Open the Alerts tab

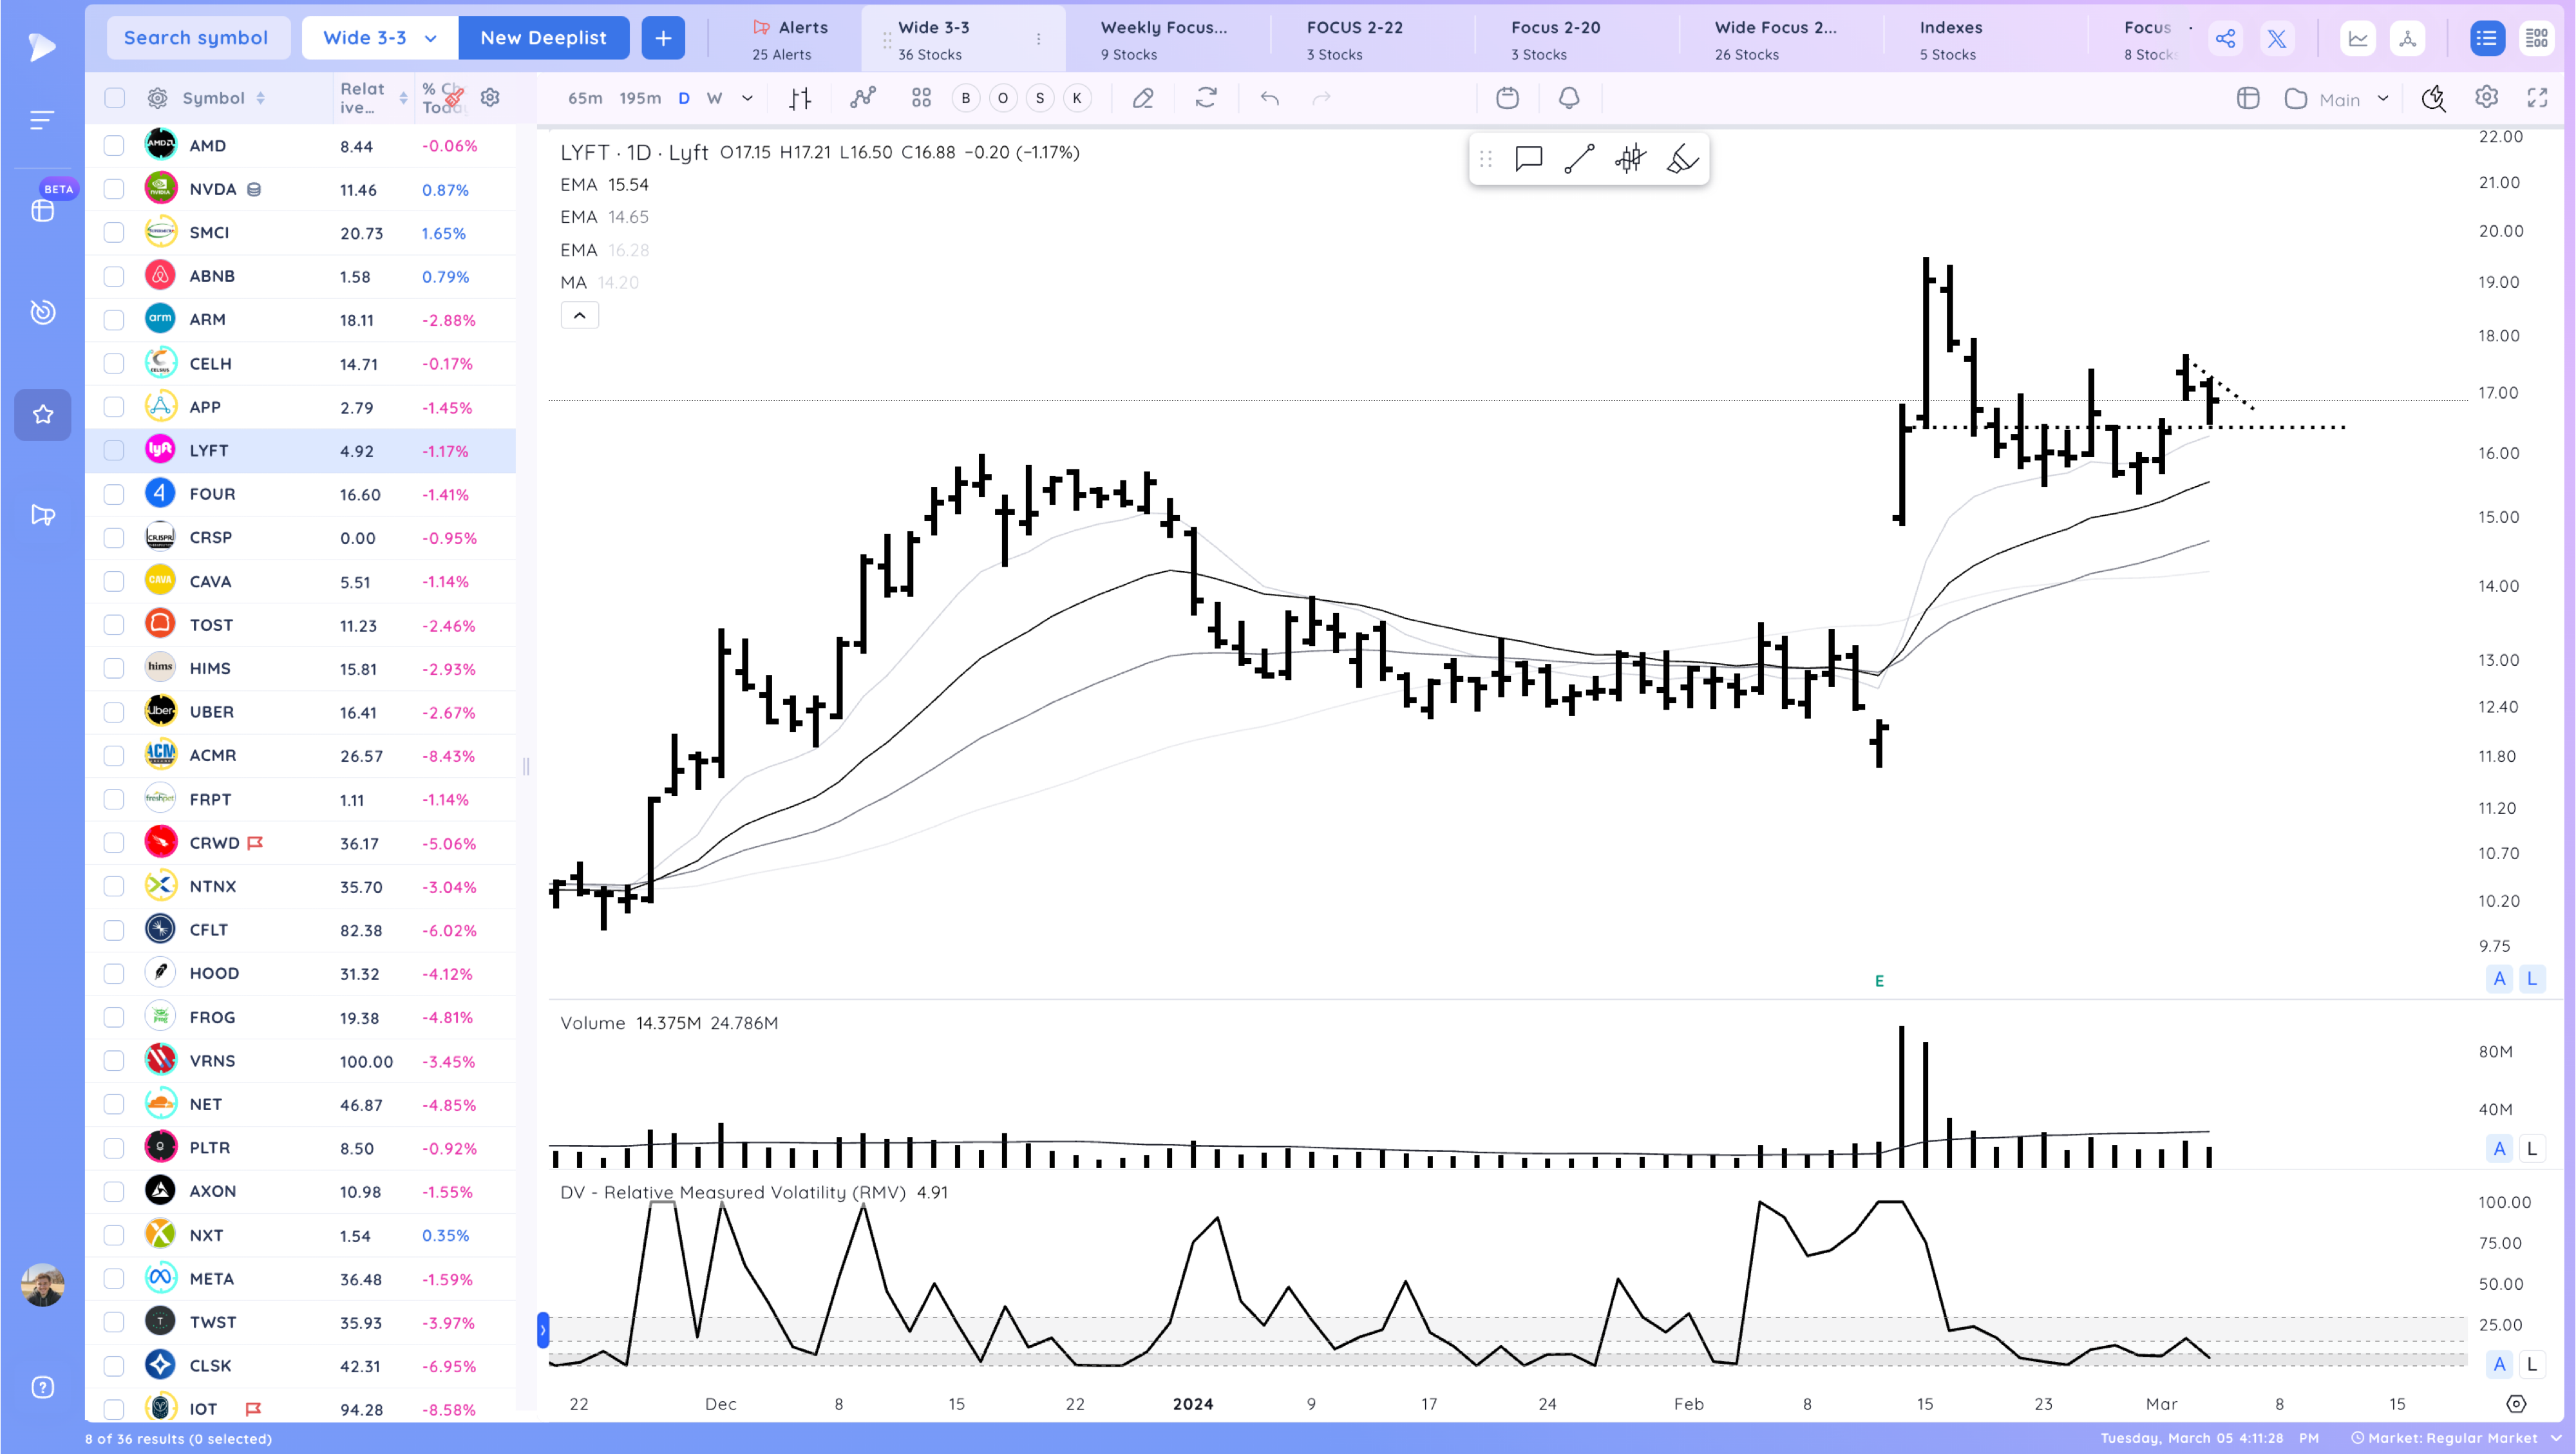click(789, 39)
